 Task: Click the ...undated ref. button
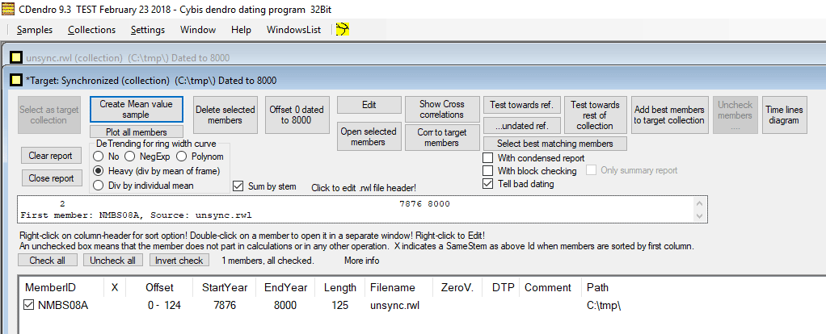coord(521,126)
